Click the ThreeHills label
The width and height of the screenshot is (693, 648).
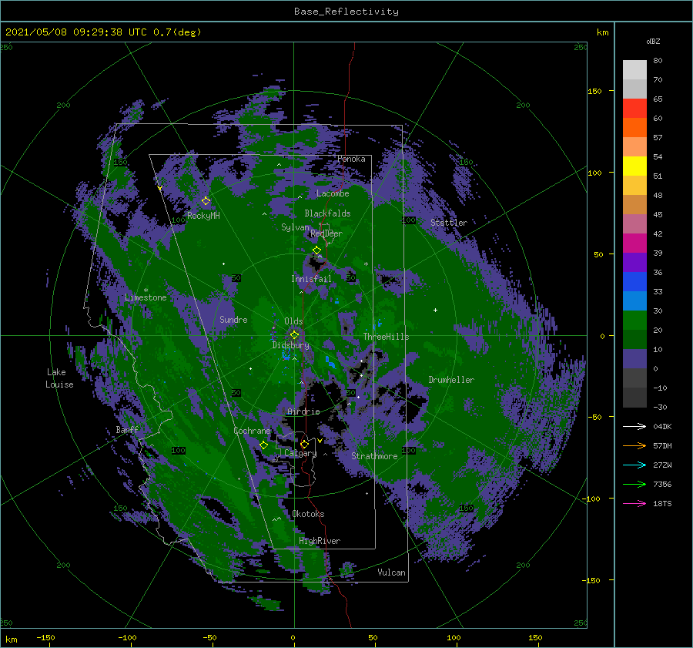pos(386,337)
